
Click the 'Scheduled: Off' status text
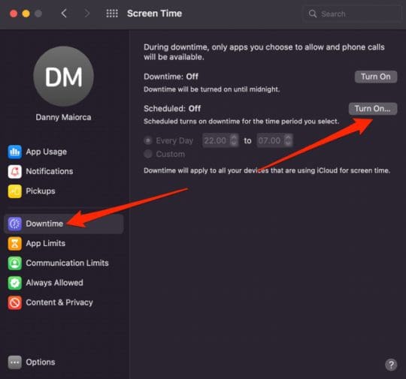click(172, 109)
